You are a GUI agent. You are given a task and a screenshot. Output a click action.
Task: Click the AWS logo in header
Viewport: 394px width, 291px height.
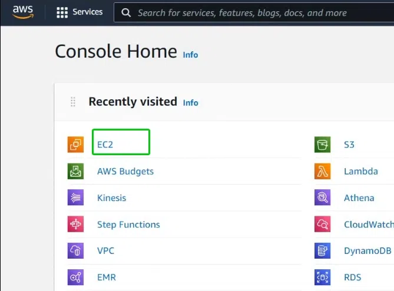[x=23, y=12]
